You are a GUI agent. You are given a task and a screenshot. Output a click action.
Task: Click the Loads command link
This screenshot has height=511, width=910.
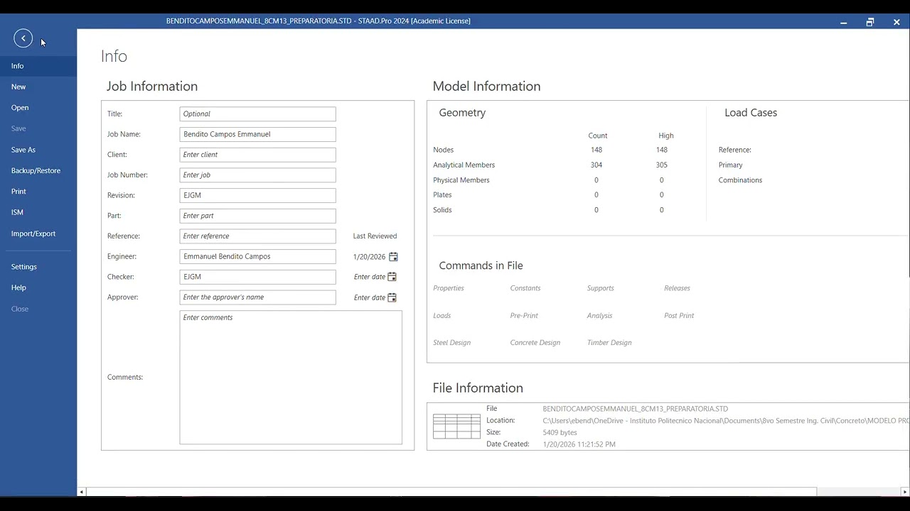pyautogui.click(x=442, y=316)
